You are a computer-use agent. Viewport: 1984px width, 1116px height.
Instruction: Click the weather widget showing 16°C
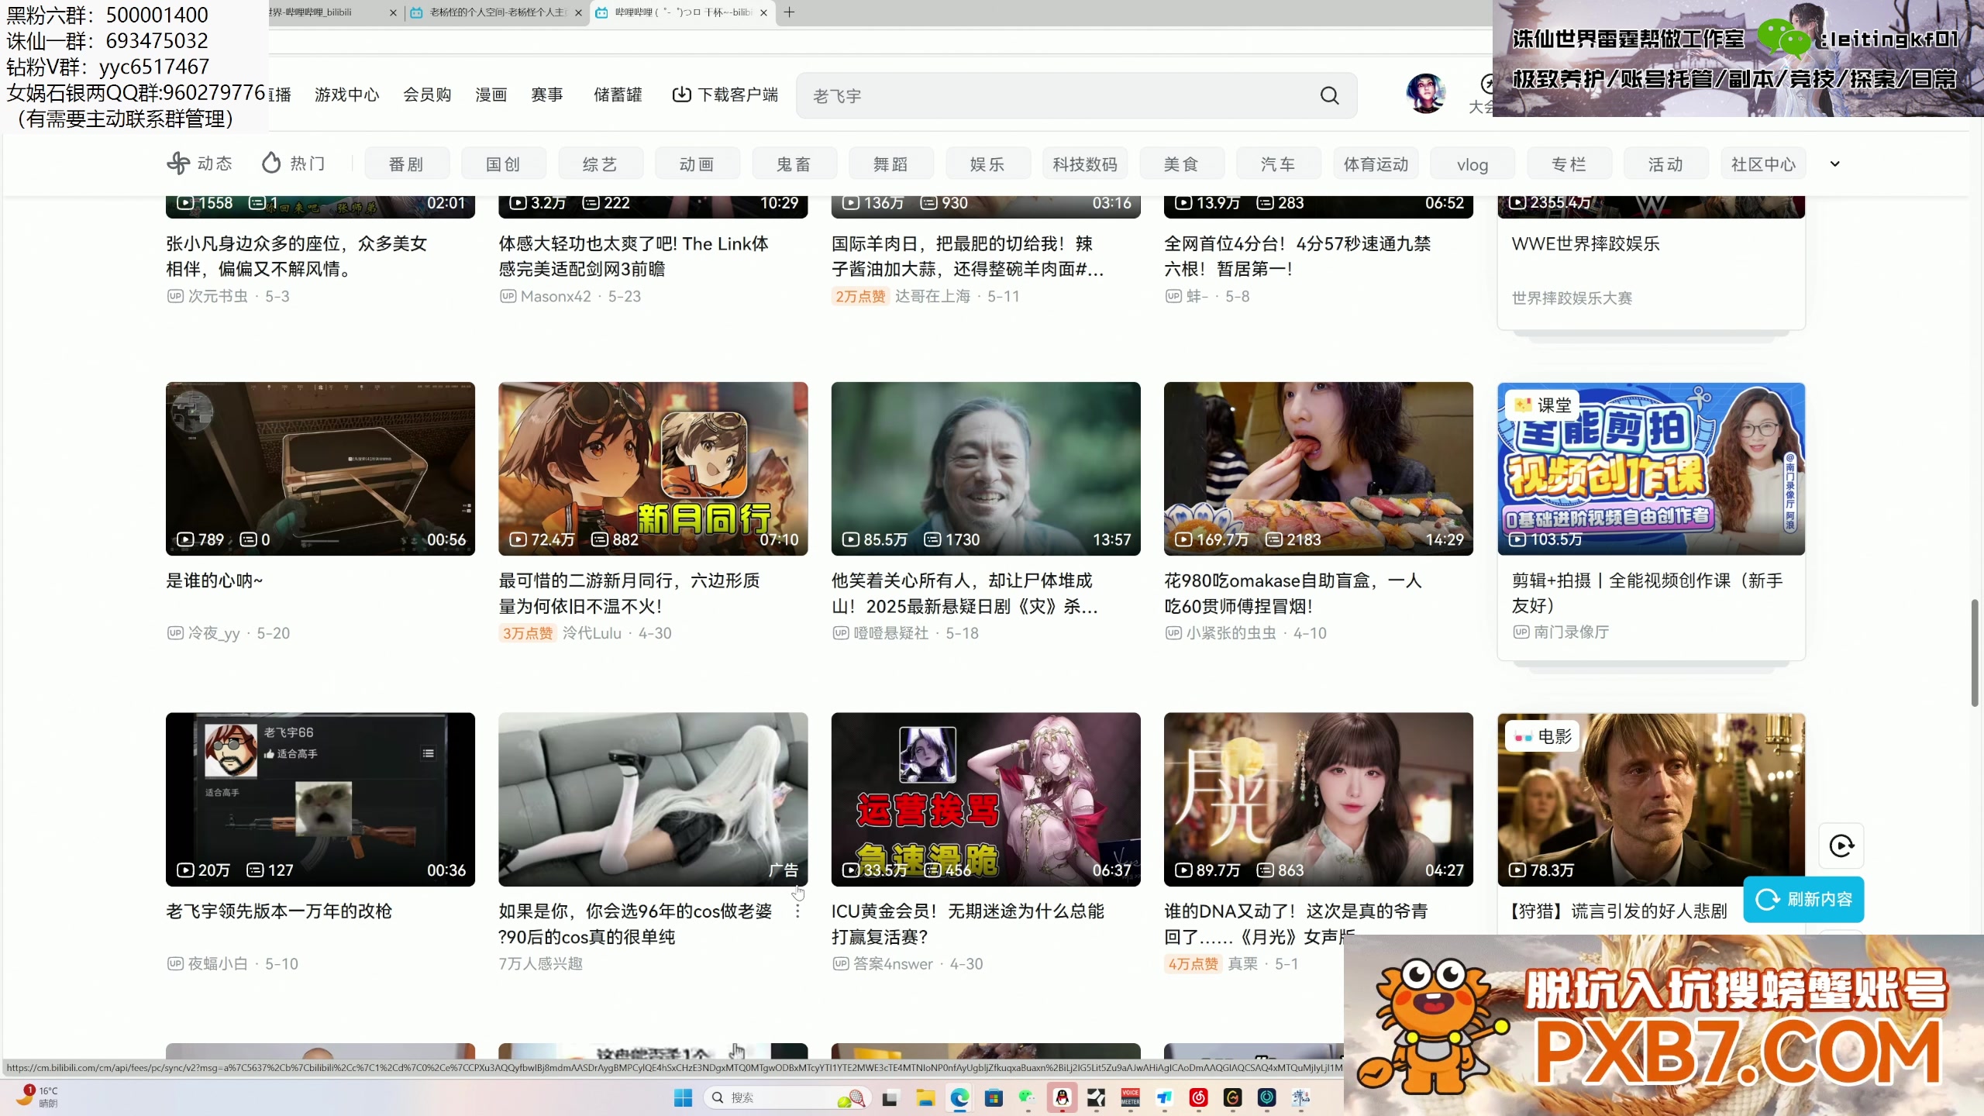37,1097
